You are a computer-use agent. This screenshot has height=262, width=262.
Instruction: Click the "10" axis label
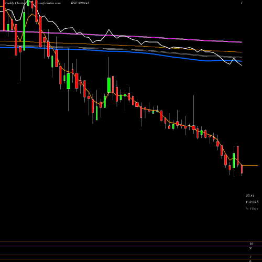(x=252, y=244)
